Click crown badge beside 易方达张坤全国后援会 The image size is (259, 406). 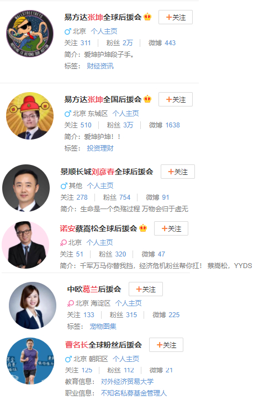pyautogui.click(x=147, y=99)
